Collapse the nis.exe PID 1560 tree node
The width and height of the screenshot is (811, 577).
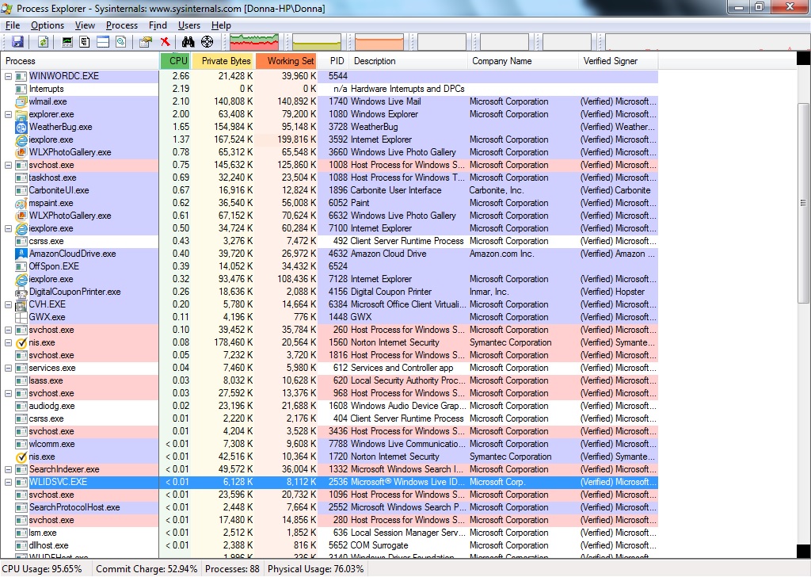(x=8, y=342)
